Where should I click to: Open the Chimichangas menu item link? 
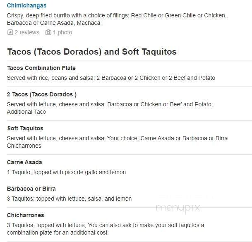26,6
